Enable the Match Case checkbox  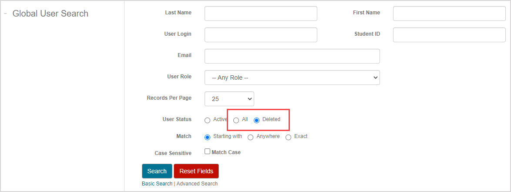tap(208, 152)
